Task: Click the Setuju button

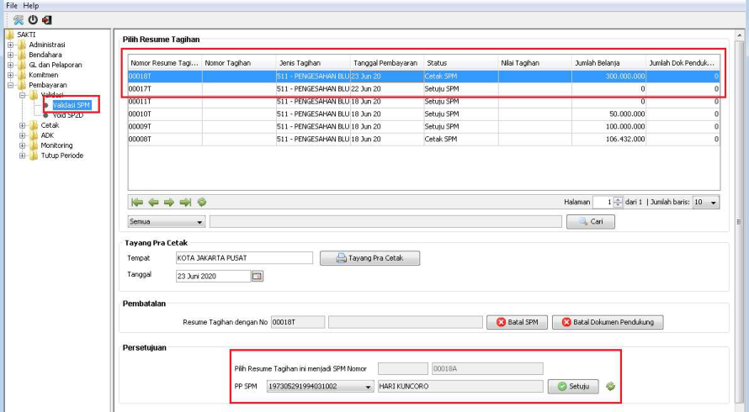Action: [573, 387]
